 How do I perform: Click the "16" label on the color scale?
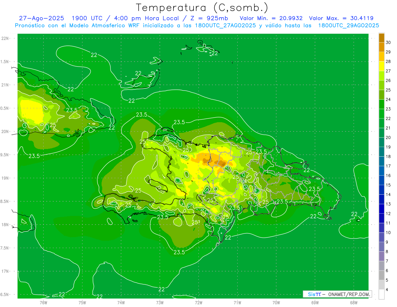(388, 176)
